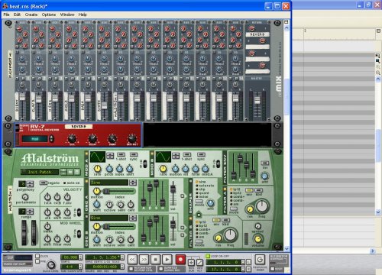Click the Mod A yellow rate knob
This screenshot has width=382, height=275.
point(97,168)
